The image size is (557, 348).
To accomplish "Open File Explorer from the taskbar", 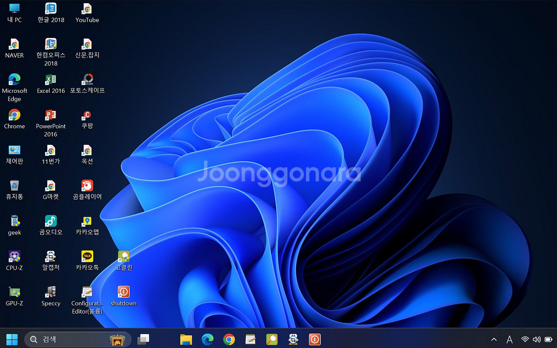I will tap(186, 339).
